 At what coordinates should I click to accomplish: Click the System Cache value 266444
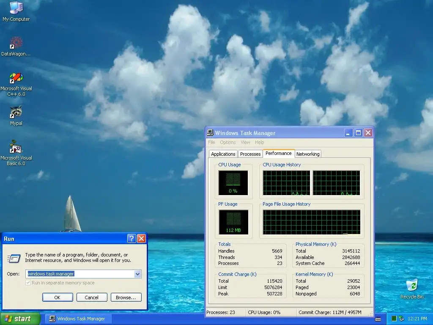(352, 263)
